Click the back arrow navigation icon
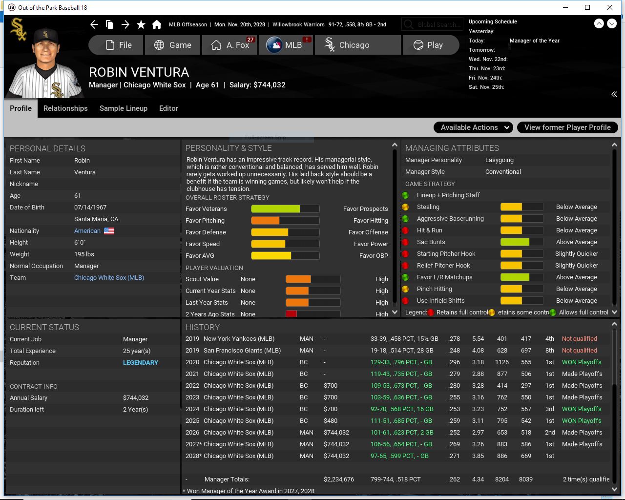Image resolution: width=625 pixels, height=500 pixels. [x=94, y=24]
